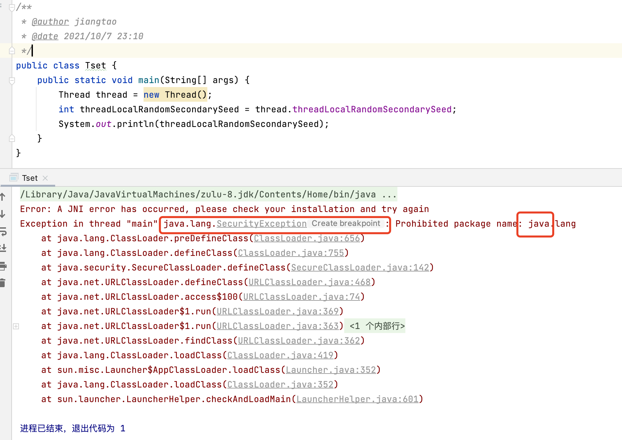Click the run window icon beside Tset
The image size is (622, 440).
pyautogui.click(x=14, y=178)
